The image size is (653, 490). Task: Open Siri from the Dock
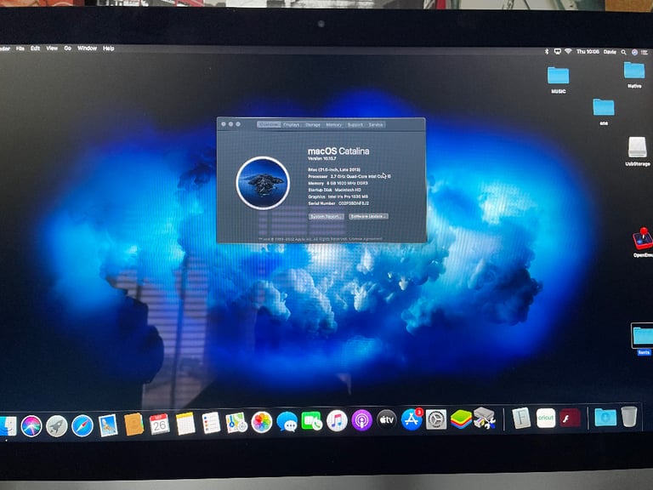coord(31,426)
